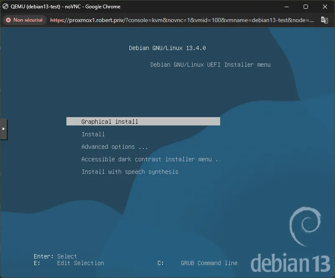
Task: Select the Install menu entry
Action: 93,134
